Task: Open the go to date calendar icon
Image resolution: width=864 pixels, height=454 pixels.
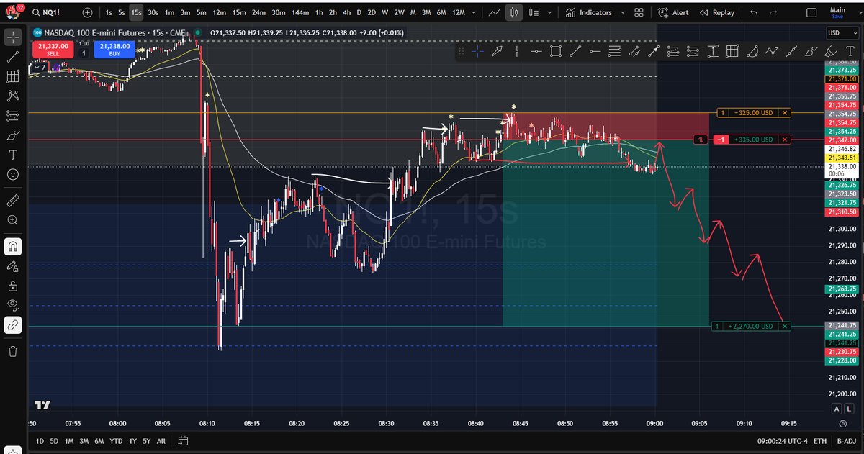Action: click(183, 440)
